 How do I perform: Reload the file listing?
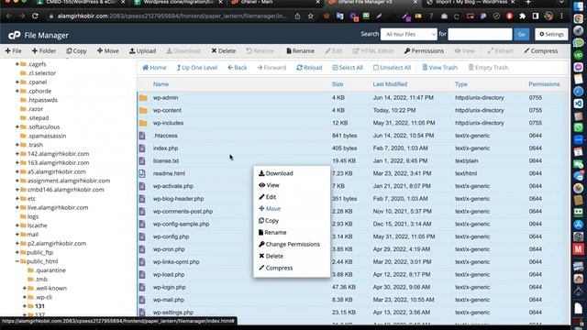tap(309, 68)
